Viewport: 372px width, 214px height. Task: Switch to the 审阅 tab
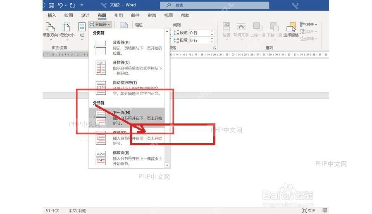coord(152,15)
